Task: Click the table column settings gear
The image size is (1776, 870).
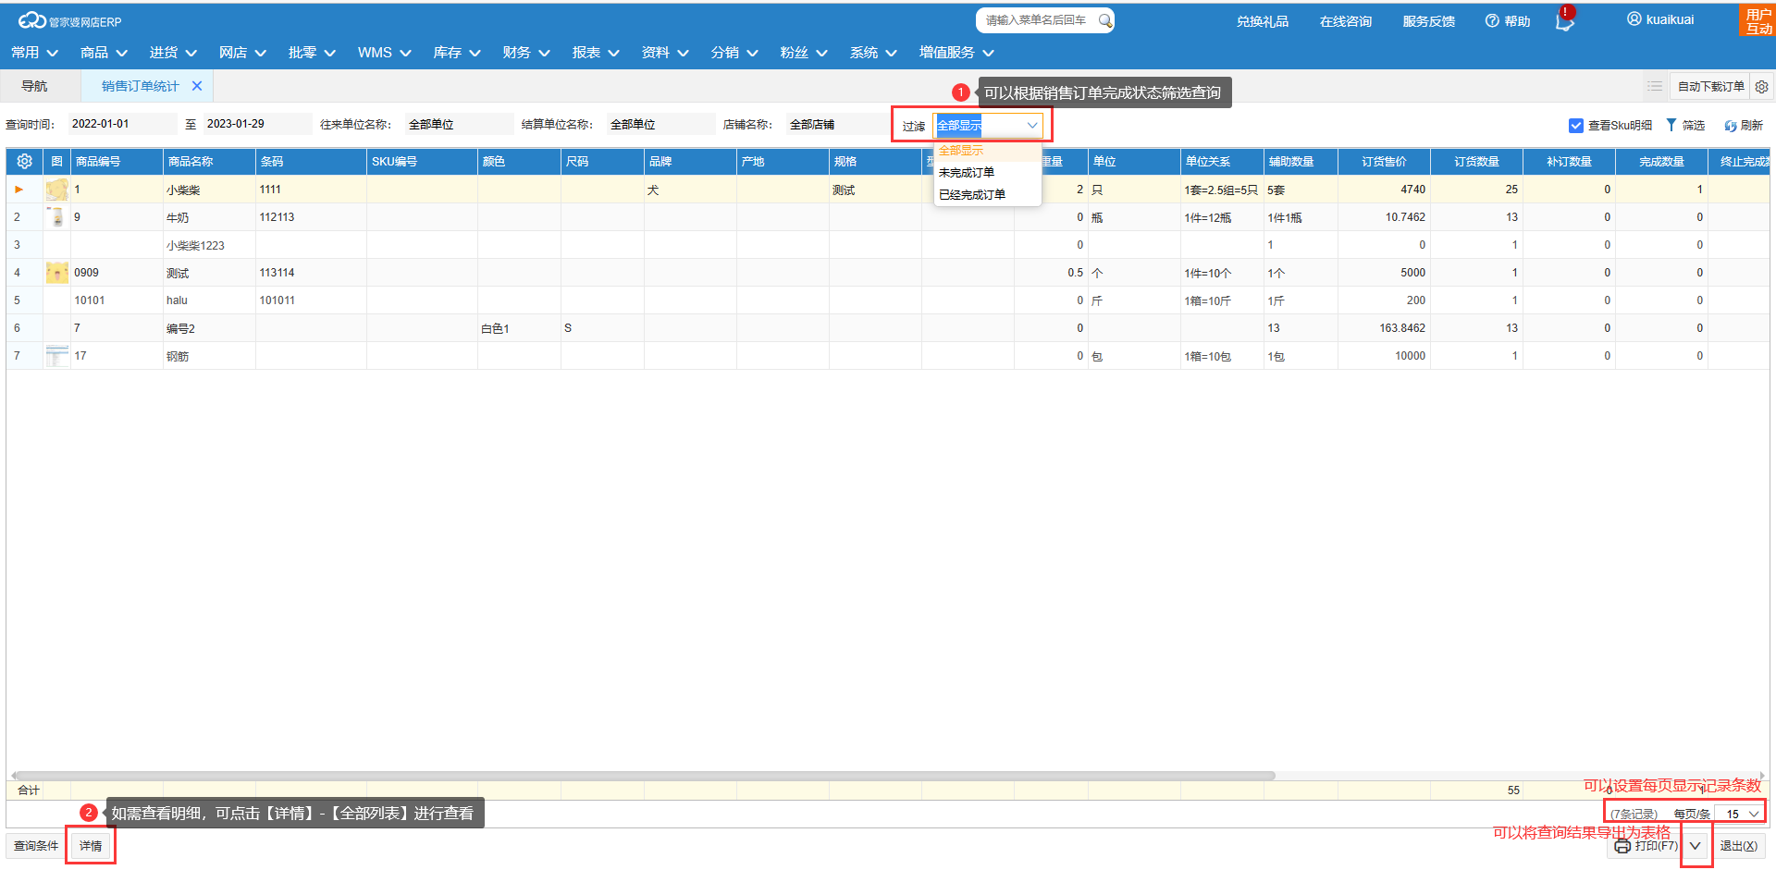Action: click(25, 162)
